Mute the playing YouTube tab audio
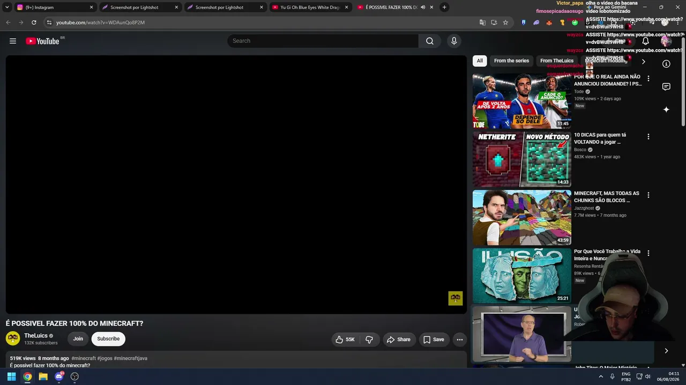The image size is (686, 385). (423, 7)
